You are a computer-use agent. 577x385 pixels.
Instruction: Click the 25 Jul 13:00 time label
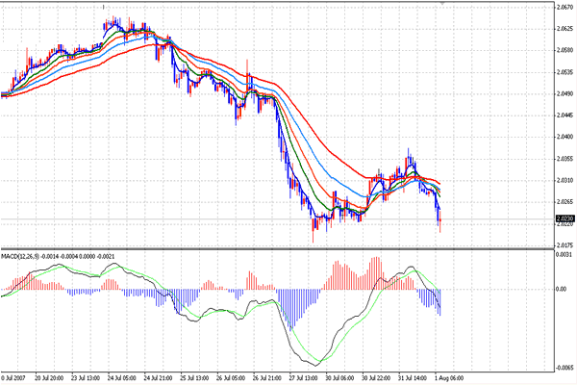194,378
